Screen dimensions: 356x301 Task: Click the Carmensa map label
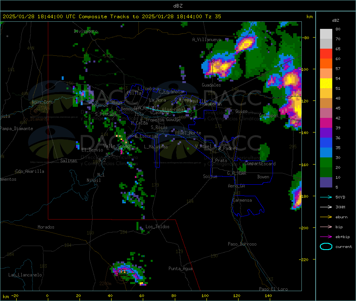tap(242, 200)
